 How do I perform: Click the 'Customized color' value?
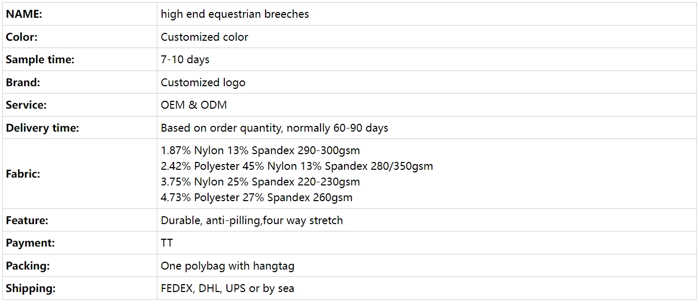204,37
